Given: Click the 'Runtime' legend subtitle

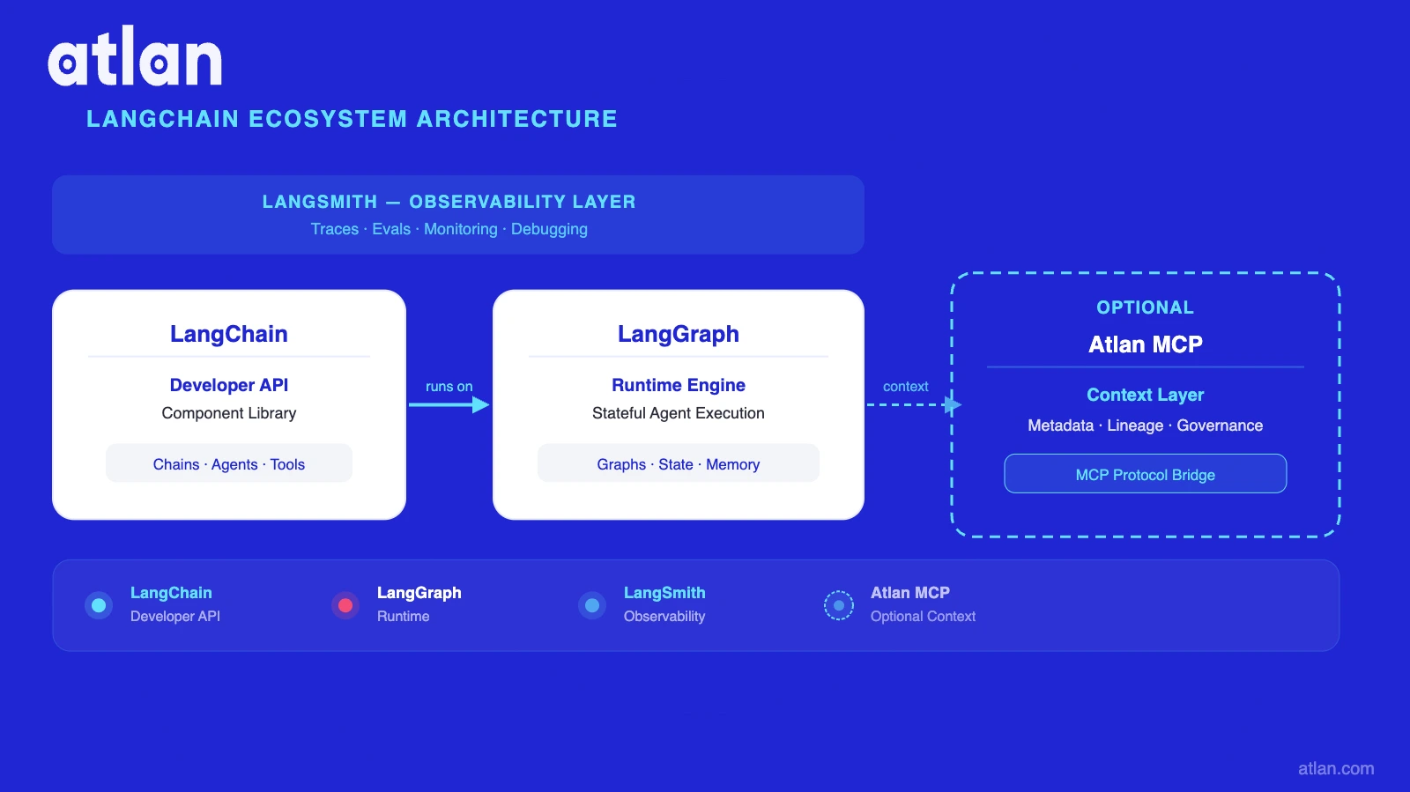Looking at the screenshot, I should (404, 617).
